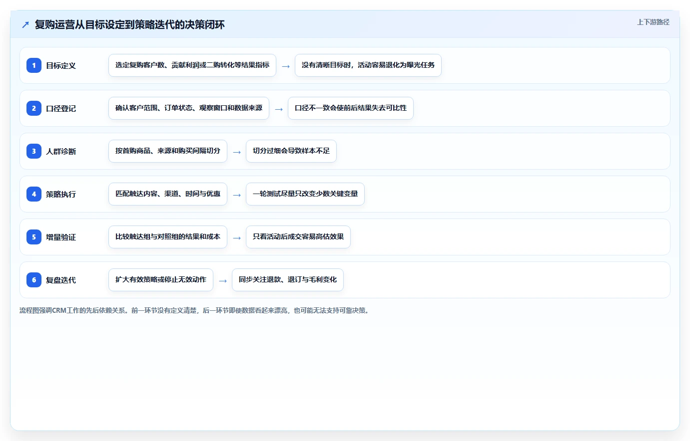
Task: Select the 目标定义 step label
Action: coord(61,65)
